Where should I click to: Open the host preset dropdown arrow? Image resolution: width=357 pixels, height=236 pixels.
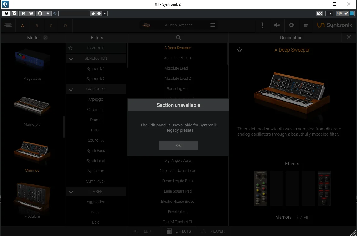[105, 13]
